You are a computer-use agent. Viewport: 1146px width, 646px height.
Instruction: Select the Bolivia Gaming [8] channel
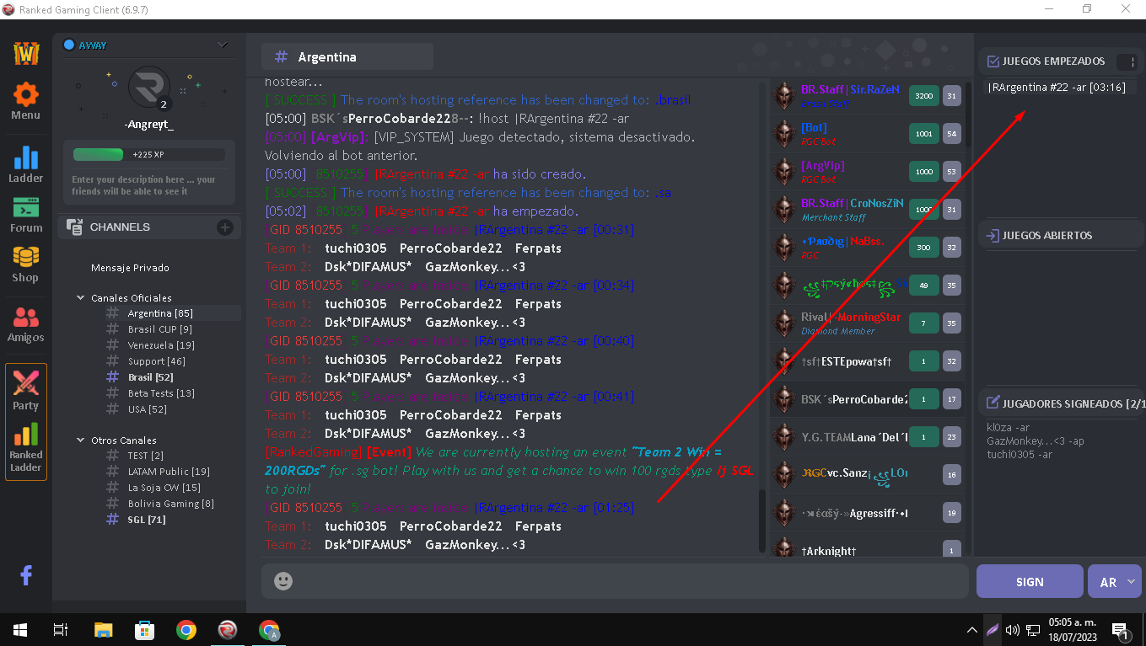[x=170, y=504]
